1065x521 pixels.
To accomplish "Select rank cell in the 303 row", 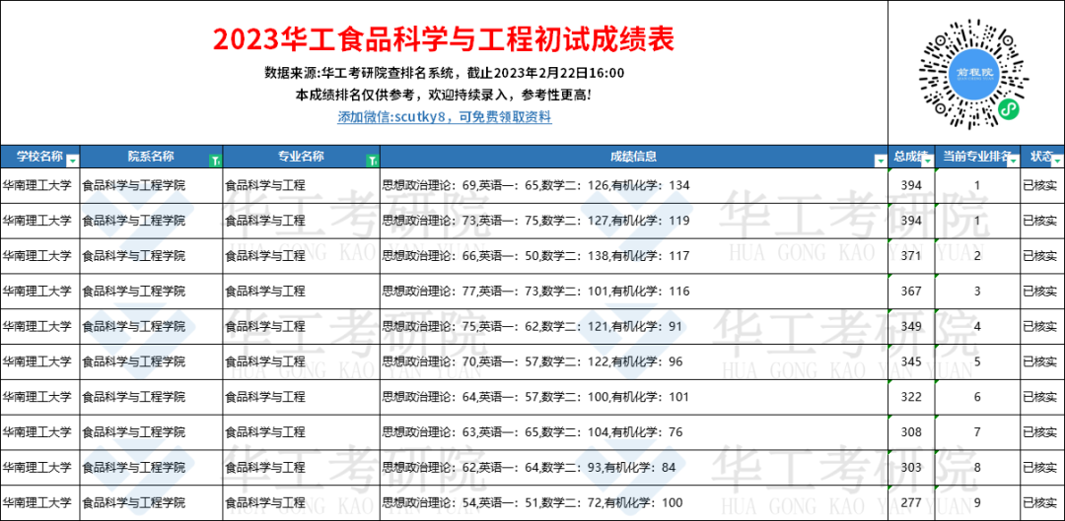I will (977, 468).
